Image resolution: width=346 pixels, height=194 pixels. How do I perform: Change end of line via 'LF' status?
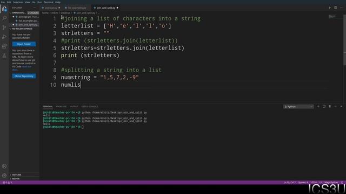click(321, 182)
